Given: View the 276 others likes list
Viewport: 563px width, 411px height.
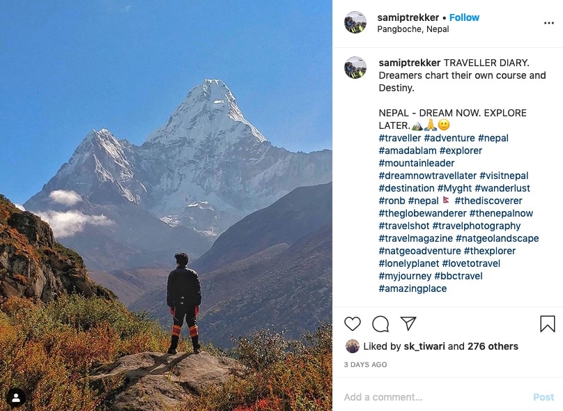Looking at the screenshot, I should click(493, 346).
